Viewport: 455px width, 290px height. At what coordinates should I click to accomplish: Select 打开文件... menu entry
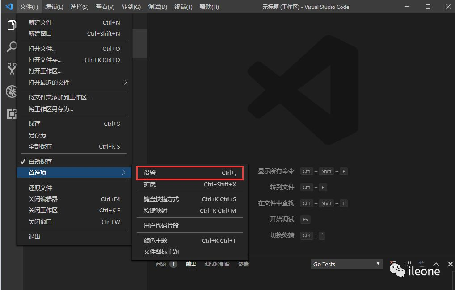pyautogui.click(x=74, y=49)
